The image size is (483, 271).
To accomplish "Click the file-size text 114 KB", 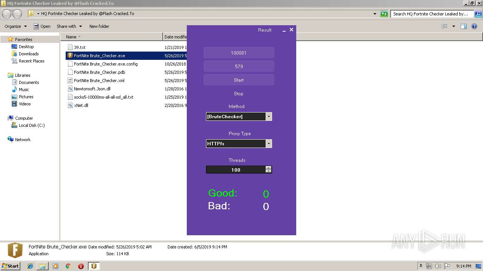I will pos(123,254).
